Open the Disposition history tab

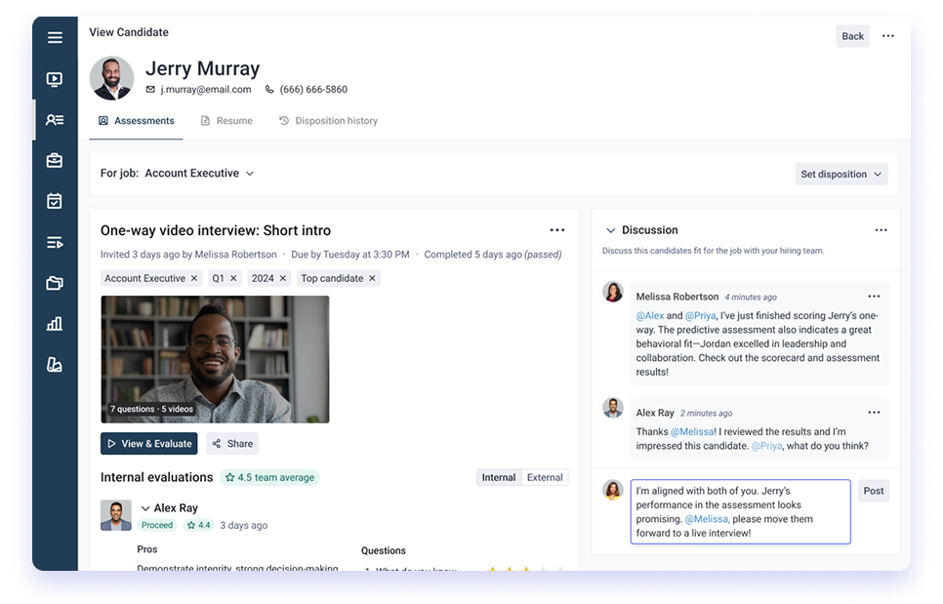point(328,121)
